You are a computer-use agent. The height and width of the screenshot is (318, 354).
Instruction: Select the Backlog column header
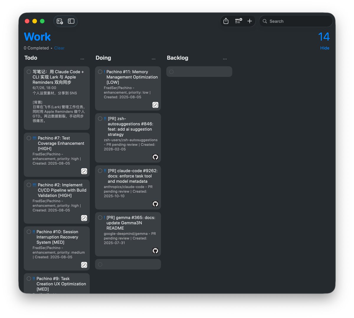point(178,58)
